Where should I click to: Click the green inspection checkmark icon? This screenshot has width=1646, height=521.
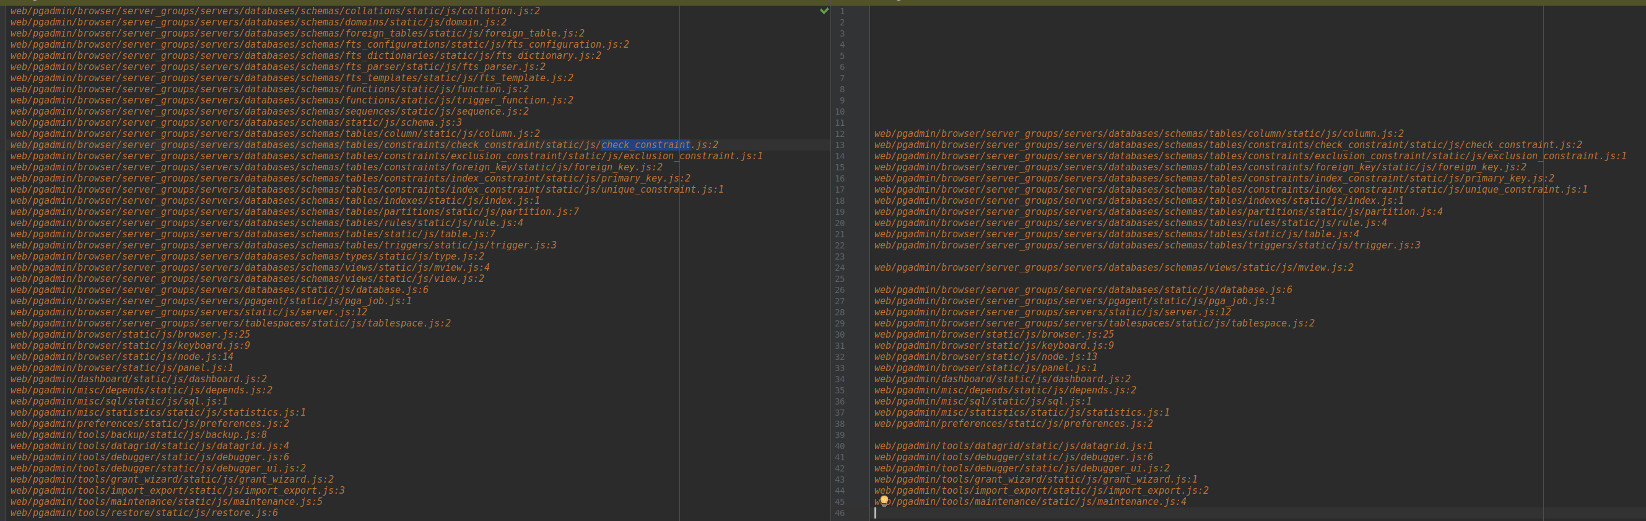(824, 11)
